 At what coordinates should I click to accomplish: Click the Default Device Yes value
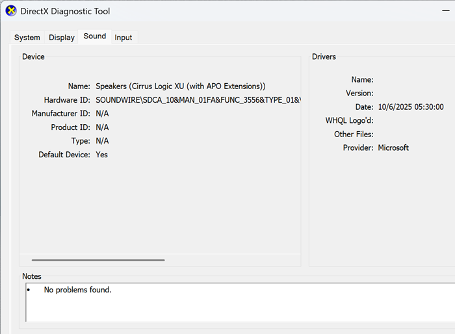tap(101, 155)
